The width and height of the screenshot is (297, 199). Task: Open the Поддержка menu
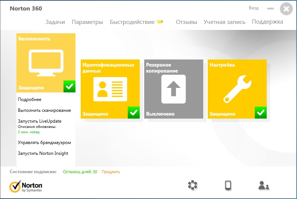(x=267, y=22)
